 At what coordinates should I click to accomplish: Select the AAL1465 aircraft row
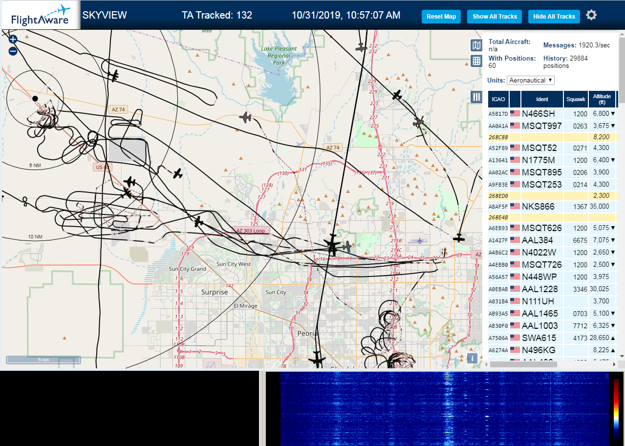(553, 313)
